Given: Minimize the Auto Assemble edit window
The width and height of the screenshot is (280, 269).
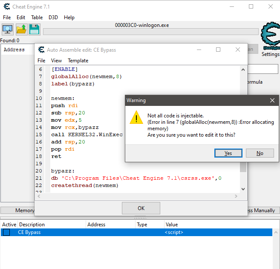Looking at the screenshot, I should click(199, 50).
